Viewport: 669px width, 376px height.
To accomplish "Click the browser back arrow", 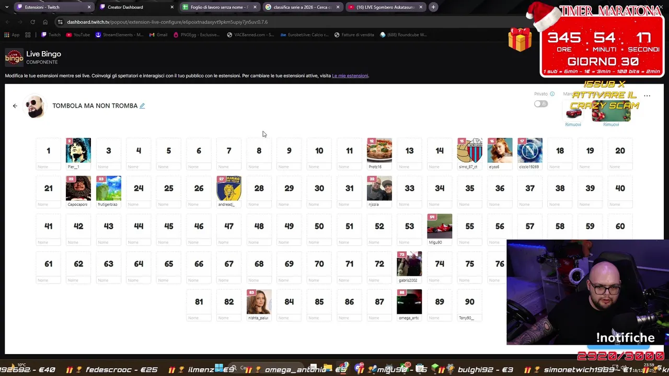I will [x=7, y=22].
